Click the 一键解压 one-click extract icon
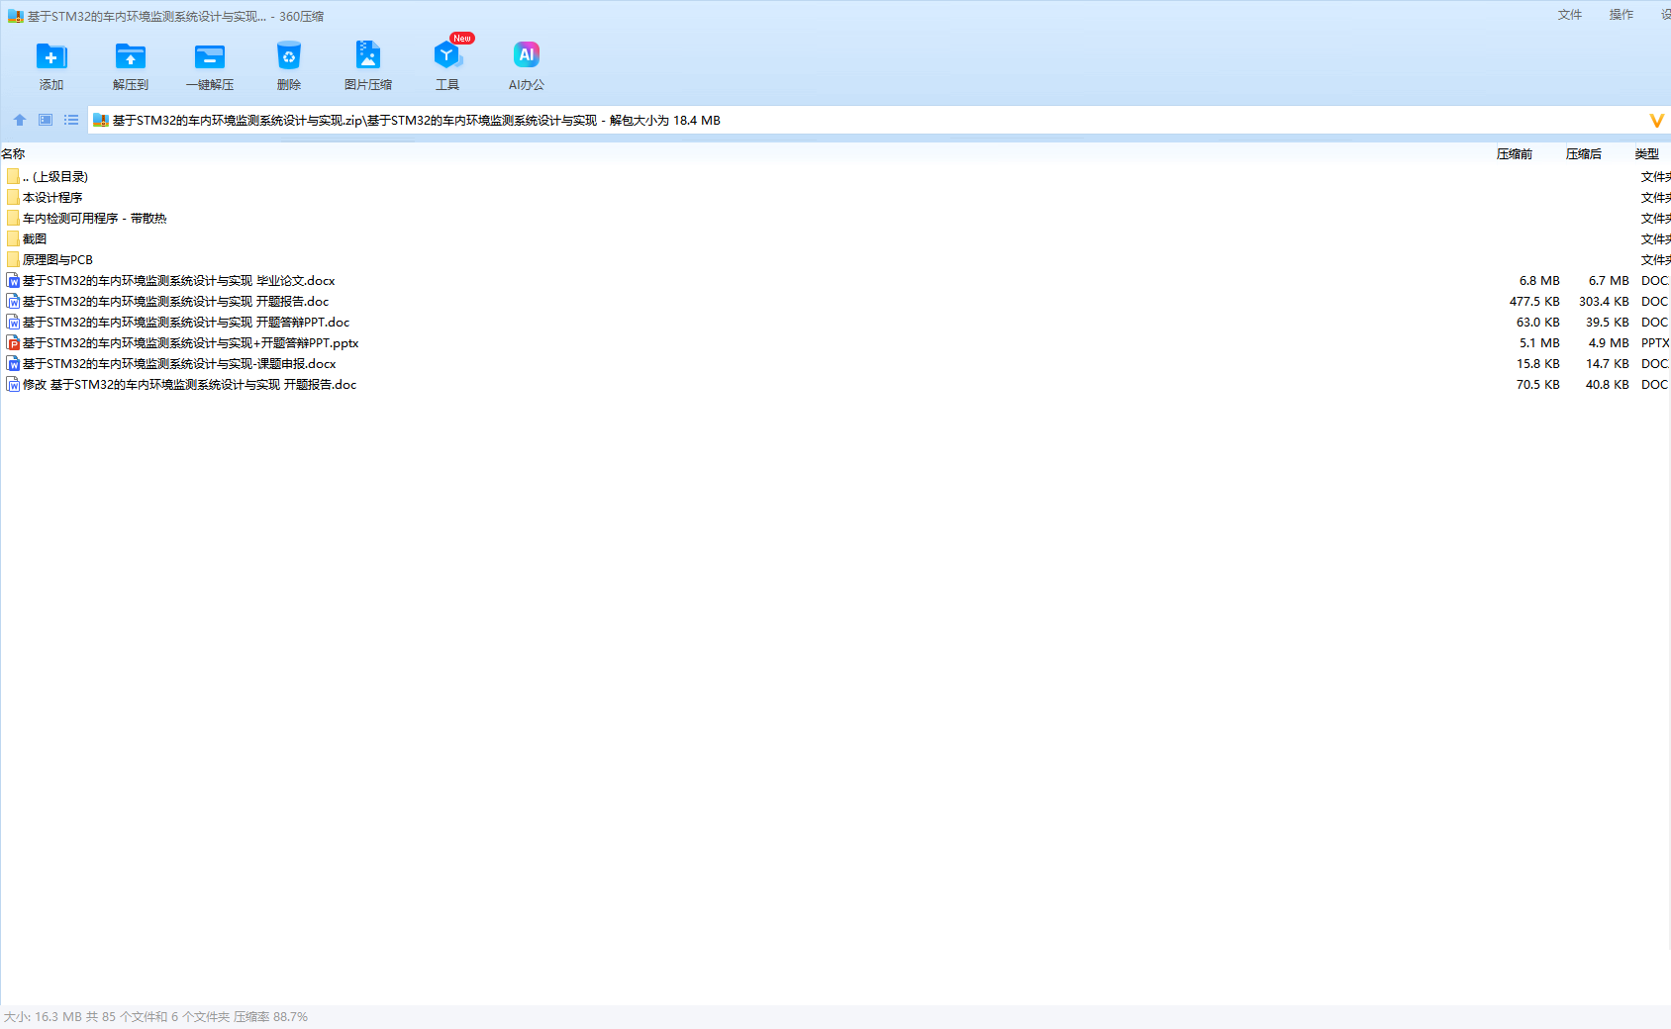The image size is (1671, 1029). [x=210, y=65]
